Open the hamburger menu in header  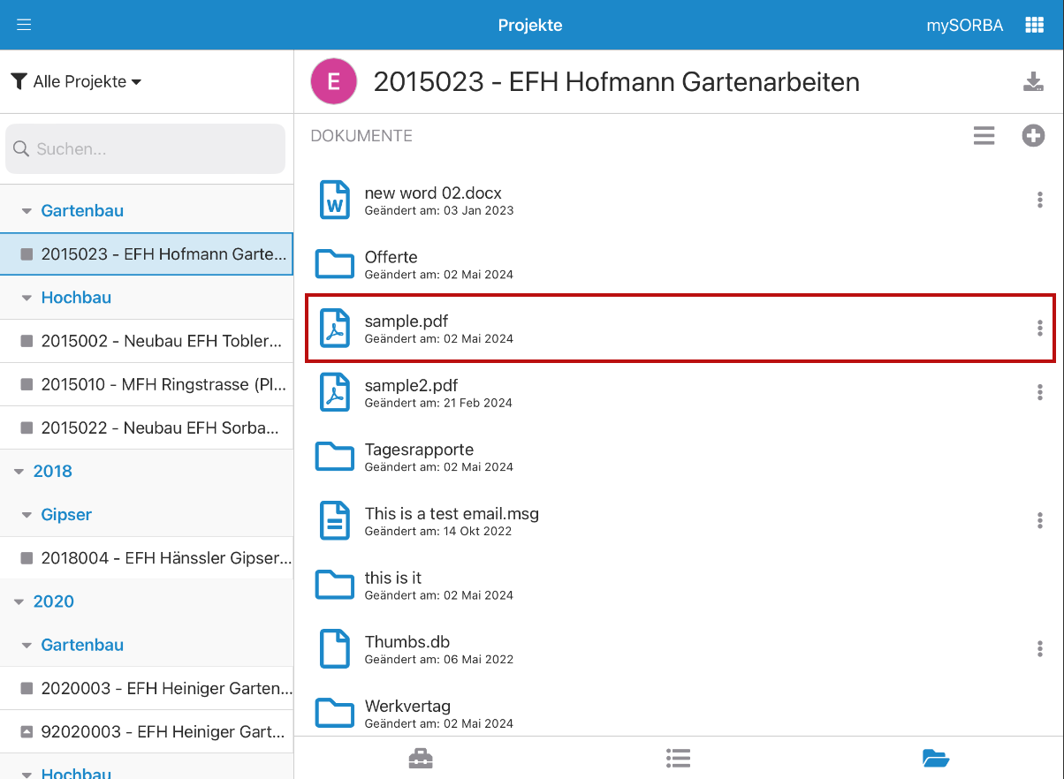coord(24,25)
